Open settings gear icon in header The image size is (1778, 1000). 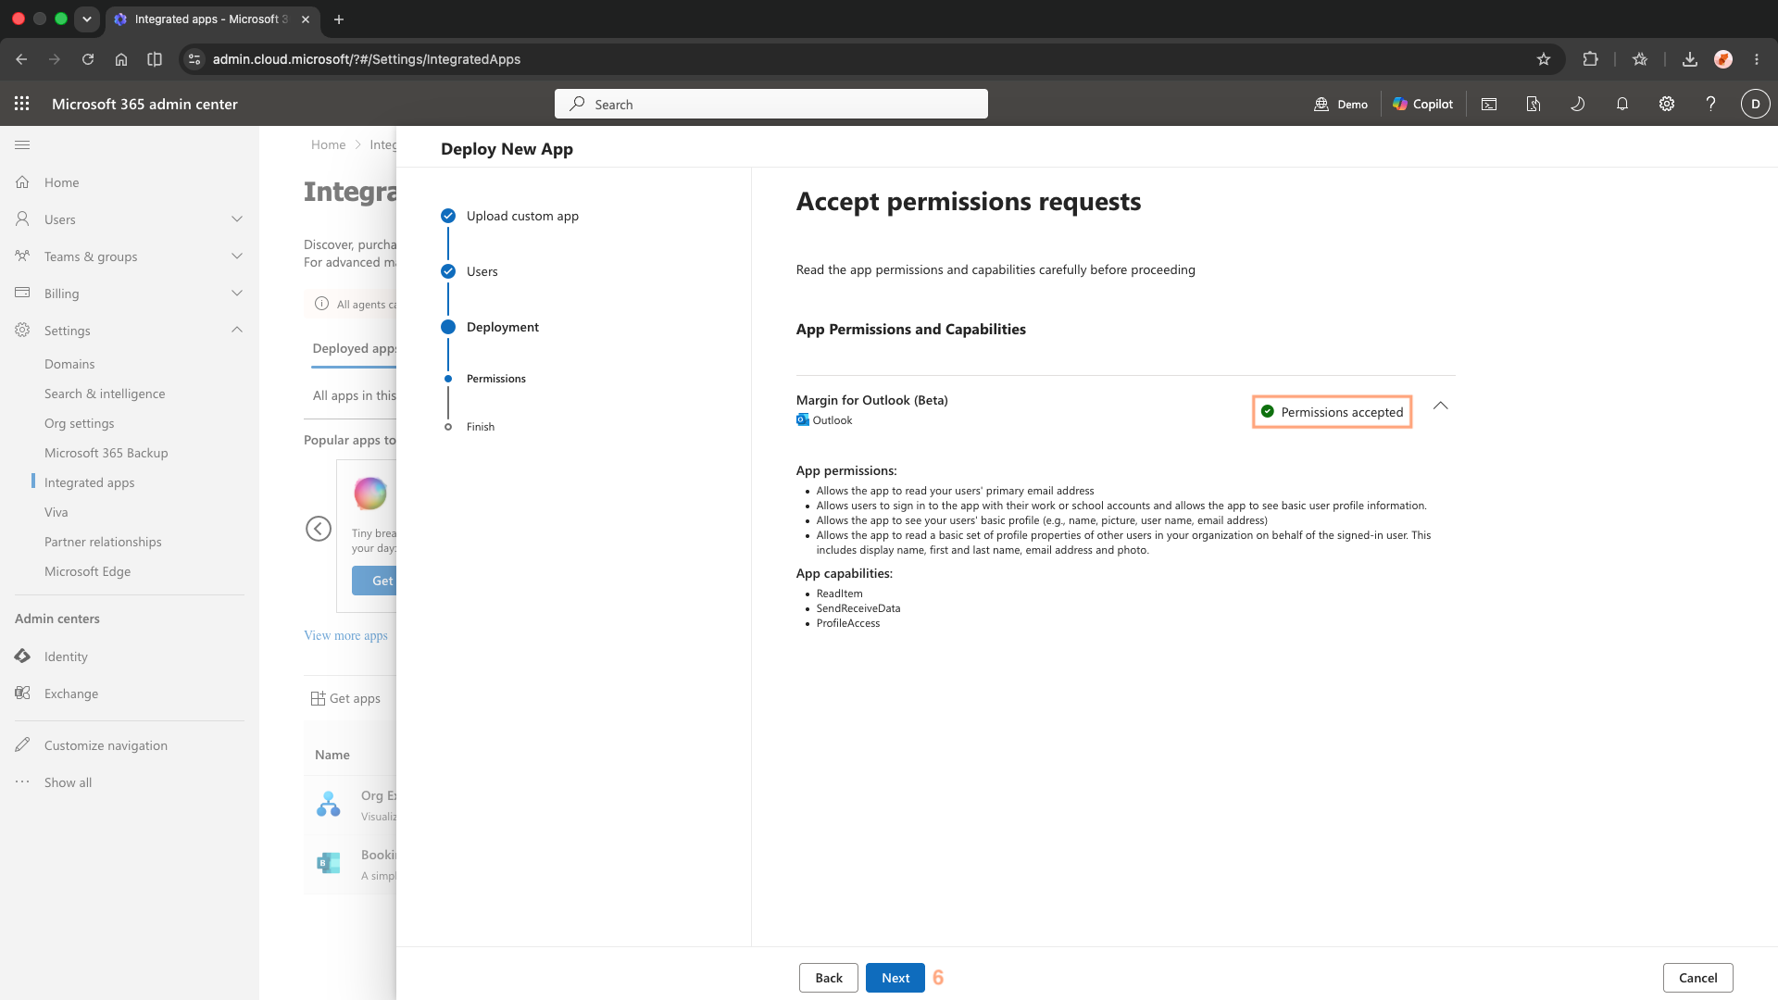pos(1667,104)
